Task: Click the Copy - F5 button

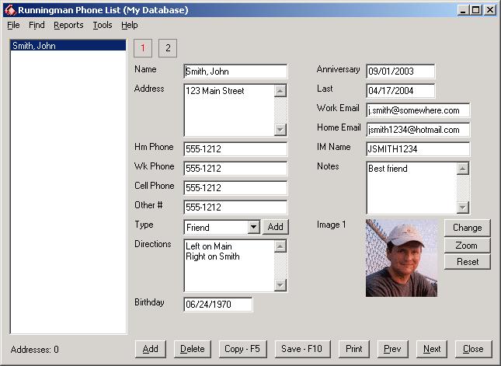Action: click(x=243, y=349)
